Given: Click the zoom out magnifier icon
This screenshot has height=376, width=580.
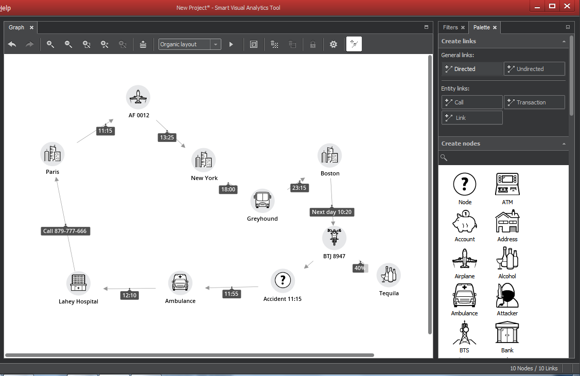Looking at the screenshot, I should tap(68, 44).
